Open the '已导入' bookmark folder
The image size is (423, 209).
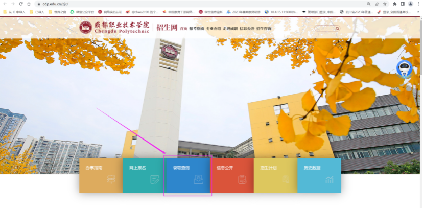[x=37, y=12]
